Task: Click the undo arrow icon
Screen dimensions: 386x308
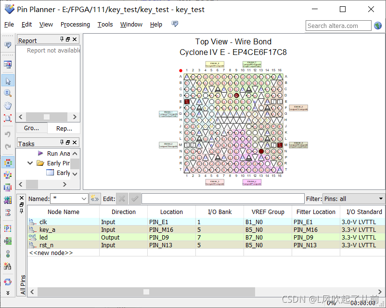Action: (x=8, y=134)
